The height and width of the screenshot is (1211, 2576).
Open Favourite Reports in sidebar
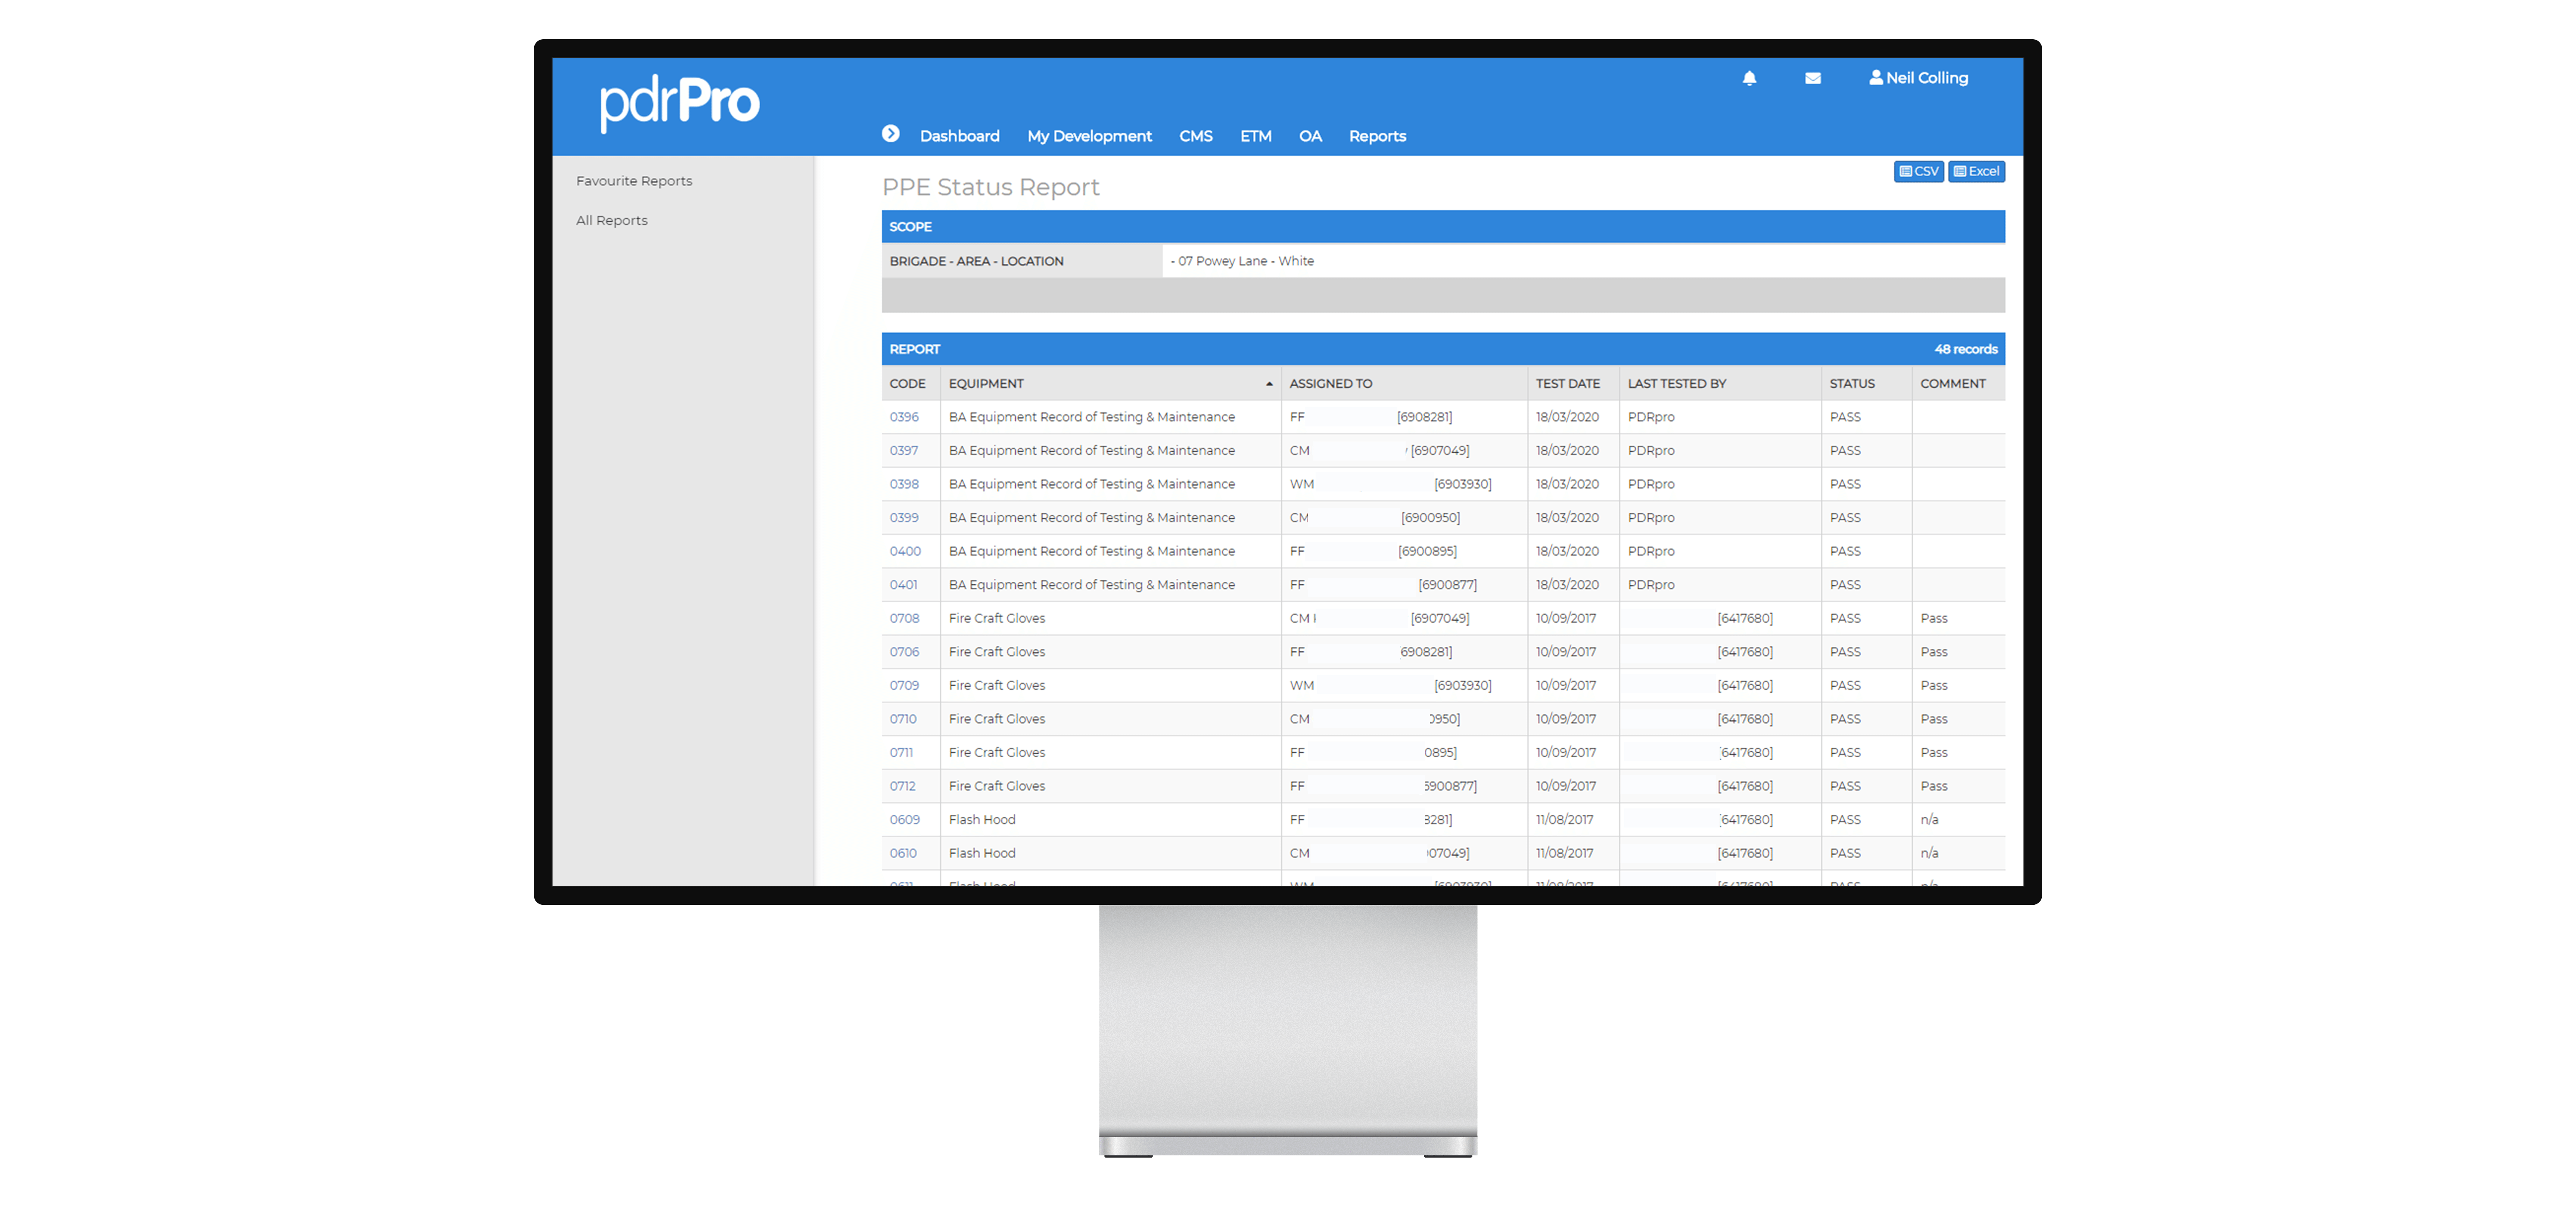634,181
